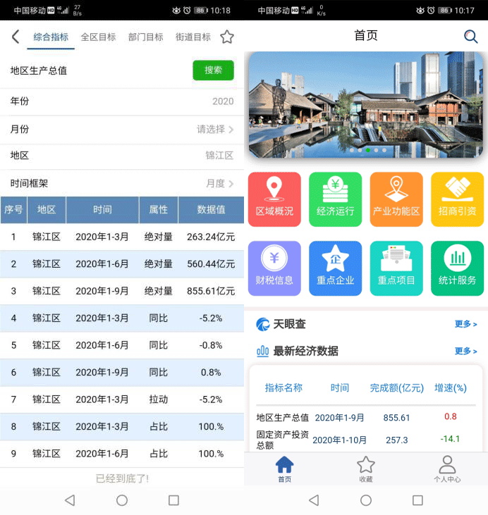Open the 招商引资 handshake tile
Viewport: 488px width, 515px height.
pos(457,199)
